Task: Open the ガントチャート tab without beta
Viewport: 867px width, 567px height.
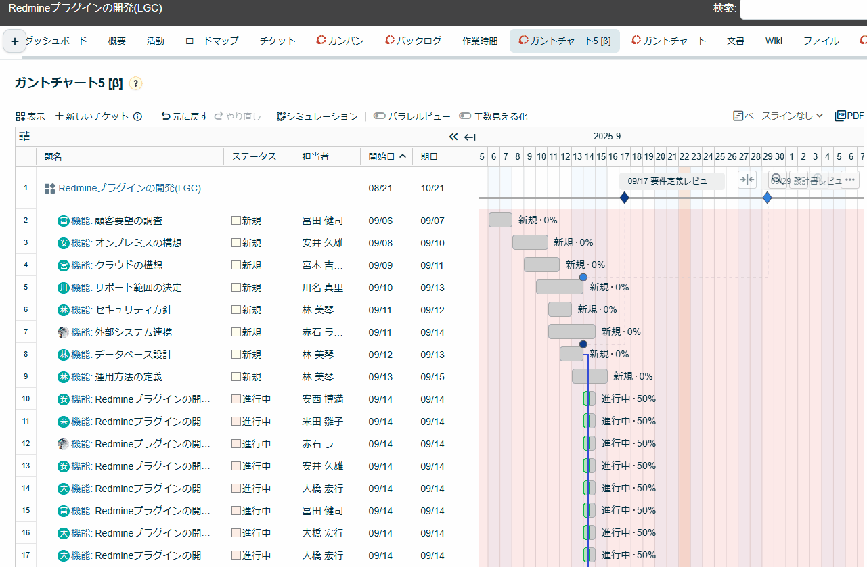Action: [x=669, y=41]
